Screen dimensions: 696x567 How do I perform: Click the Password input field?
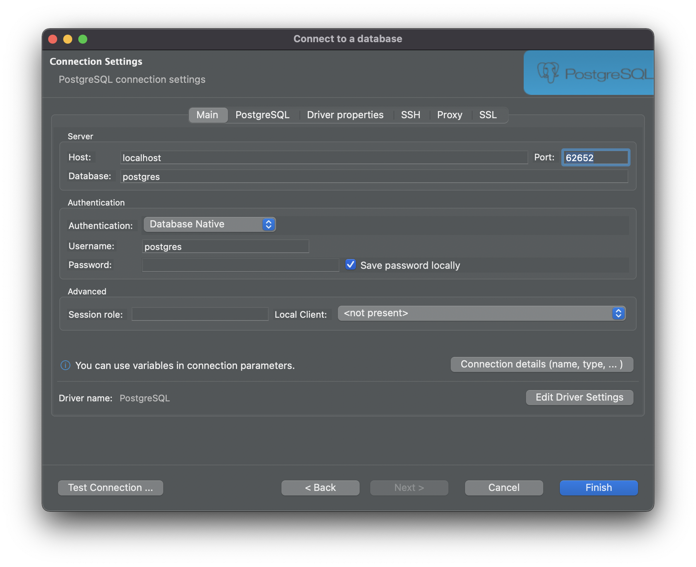240,265
